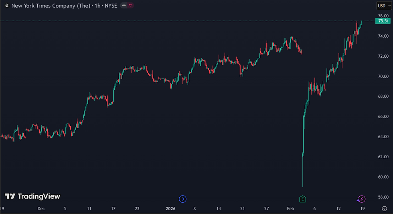
Task: Click the '8' date label on time axis
Action: point(194,208)
